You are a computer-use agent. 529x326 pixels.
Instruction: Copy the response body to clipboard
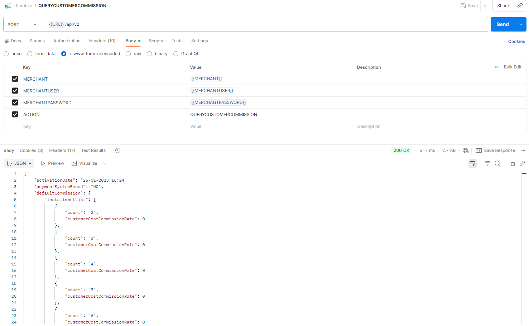tap(512, 163)
